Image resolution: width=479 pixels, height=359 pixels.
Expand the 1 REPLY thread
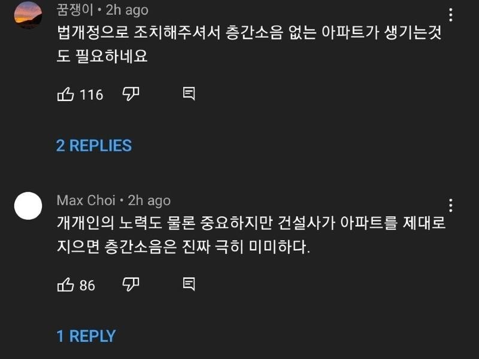(x=86, y=336)
